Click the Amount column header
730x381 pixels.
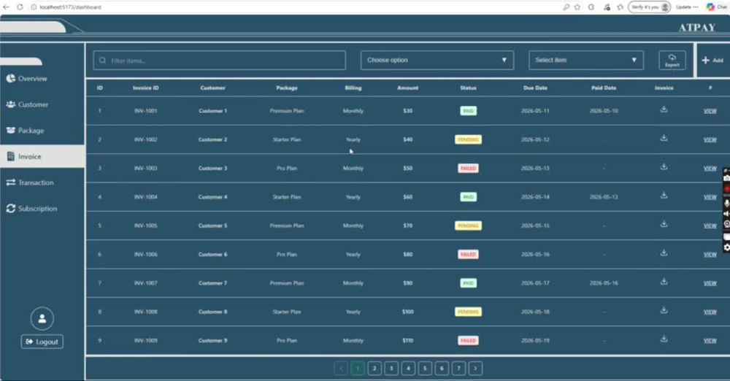[407, 88]
